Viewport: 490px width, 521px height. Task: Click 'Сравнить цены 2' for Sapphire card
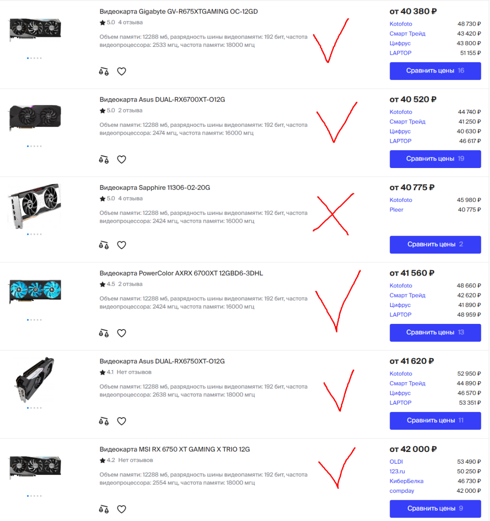pos(435,244)
